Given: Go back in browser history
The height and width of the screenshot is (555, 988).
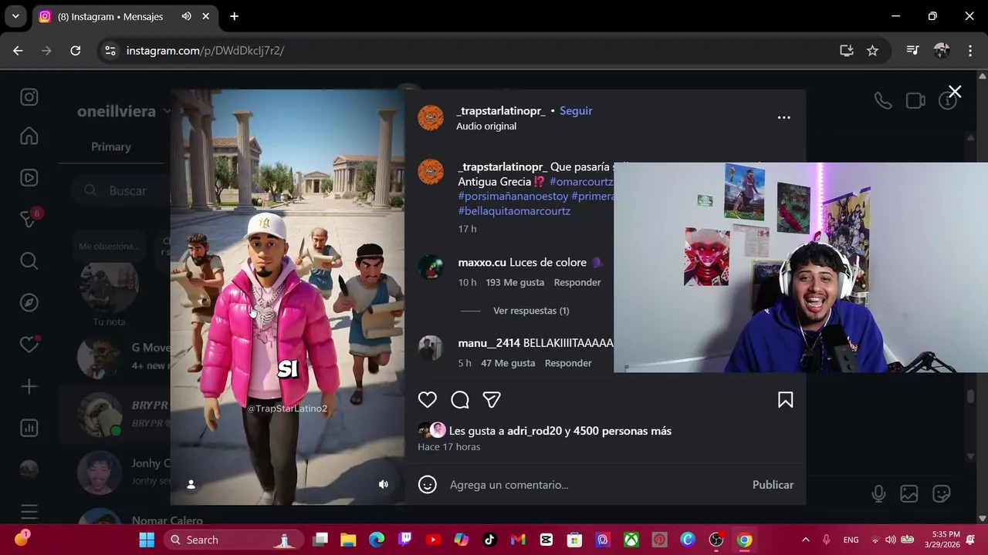Looking at the screenshot, I should click(18, 50).
